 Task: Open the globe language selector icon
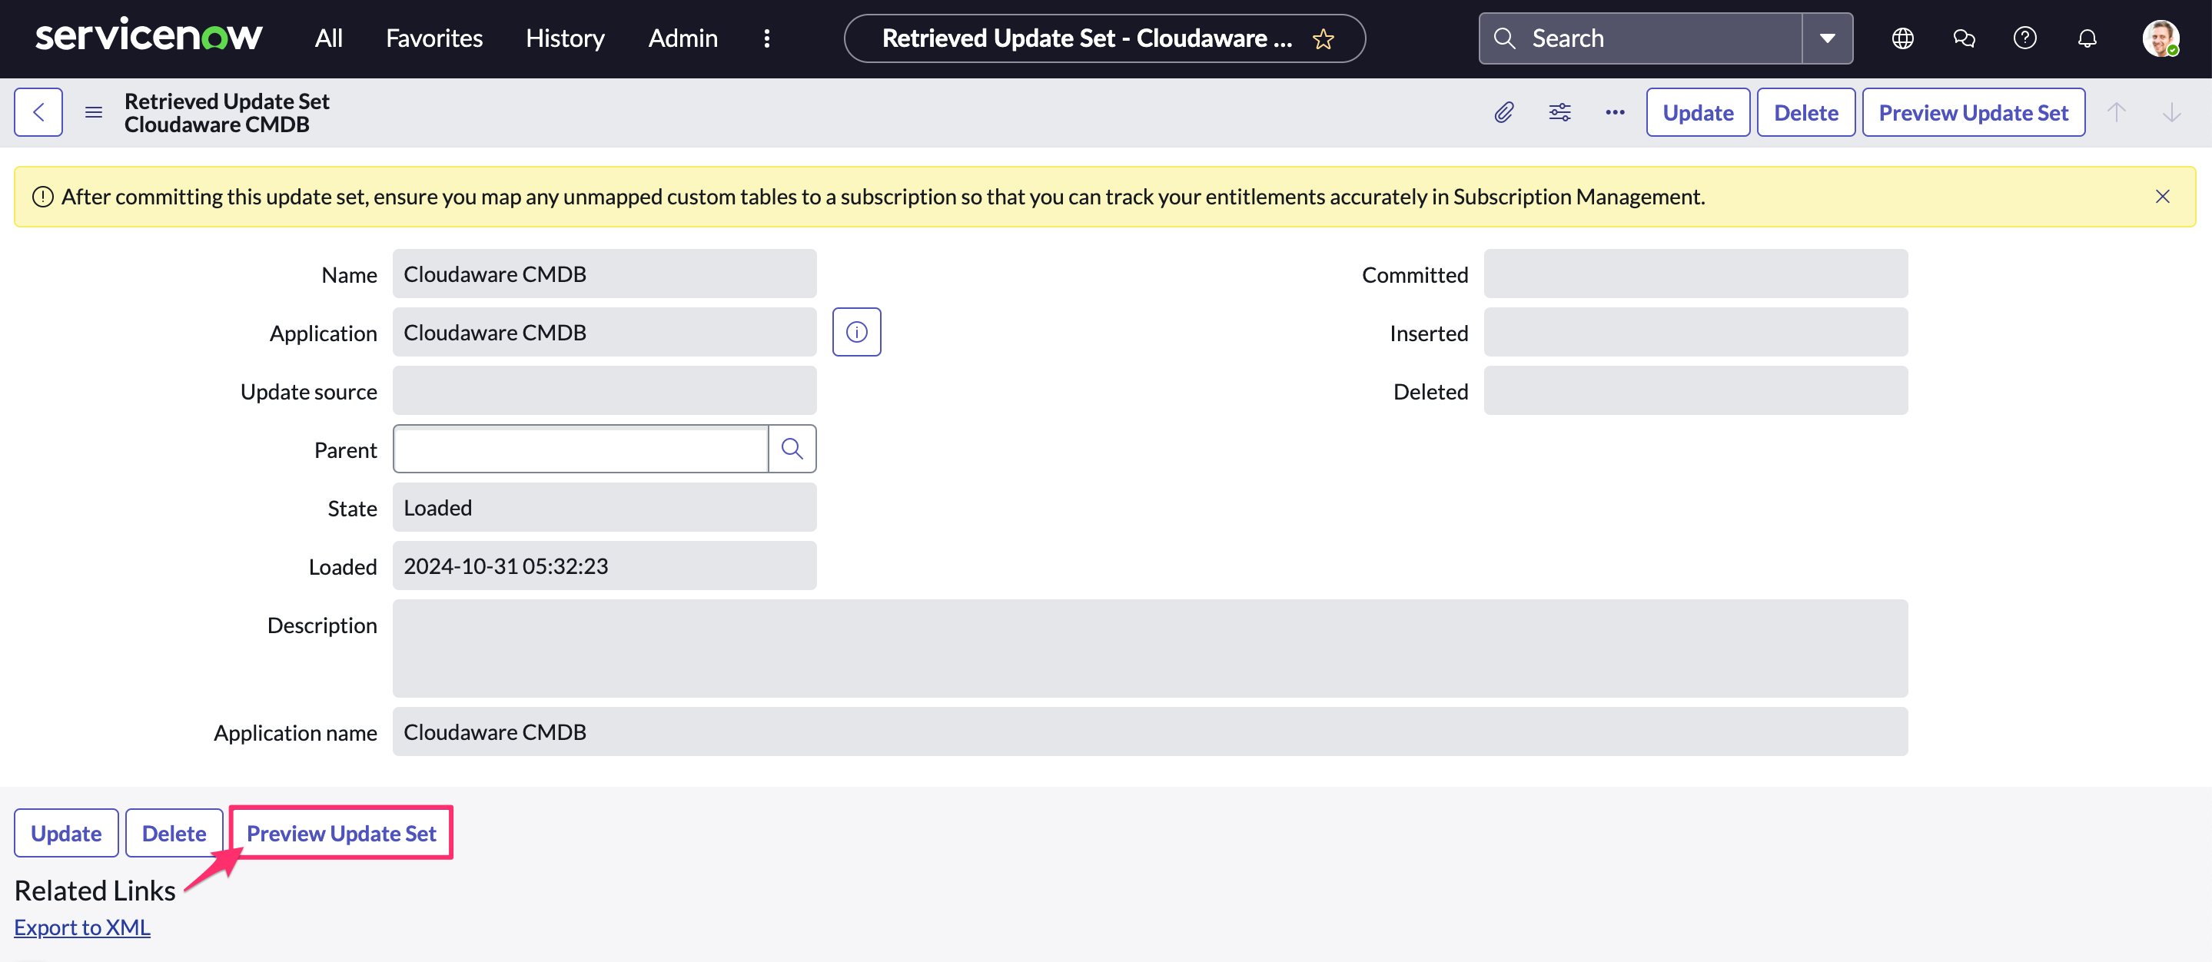point(1902,38)
